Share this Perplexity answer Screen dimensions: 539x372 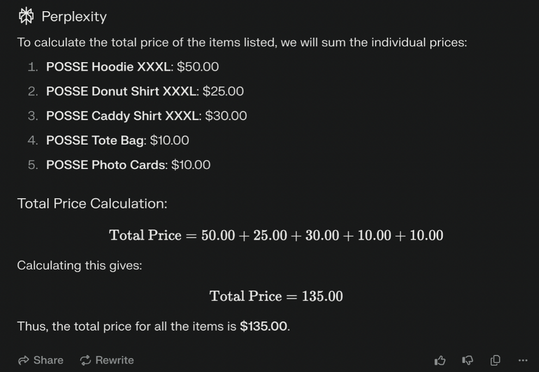[41, 360]
